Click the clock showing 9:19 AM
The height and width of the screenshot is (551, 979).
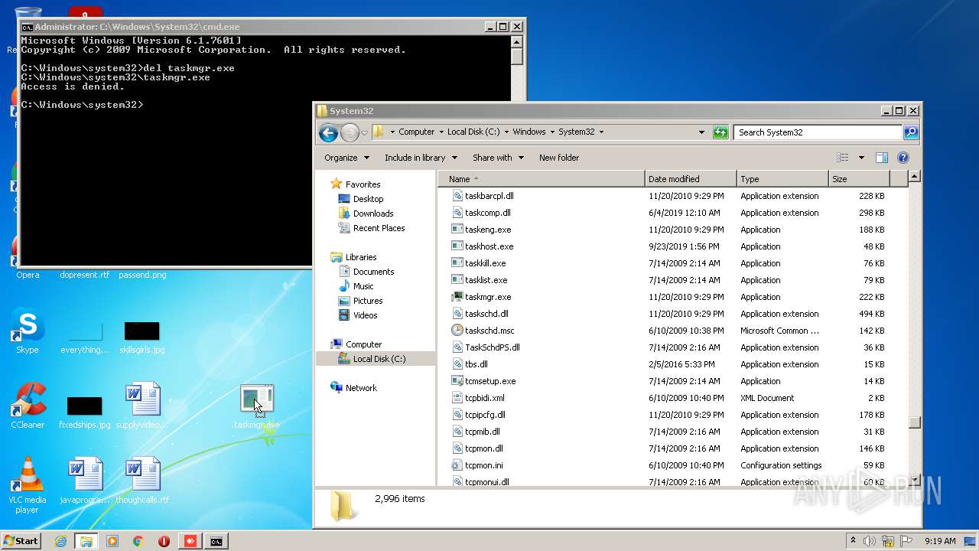coord(940,541)
